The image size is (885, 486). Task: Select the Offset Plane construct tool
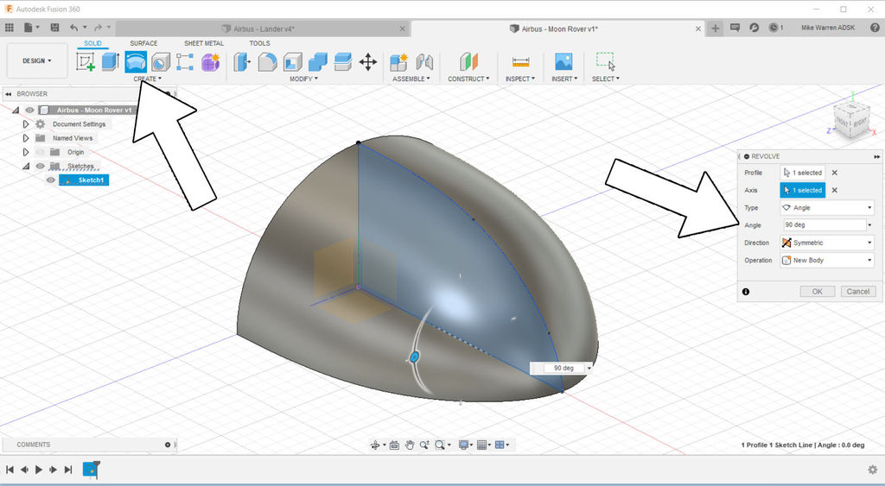(x=468, y=61)
